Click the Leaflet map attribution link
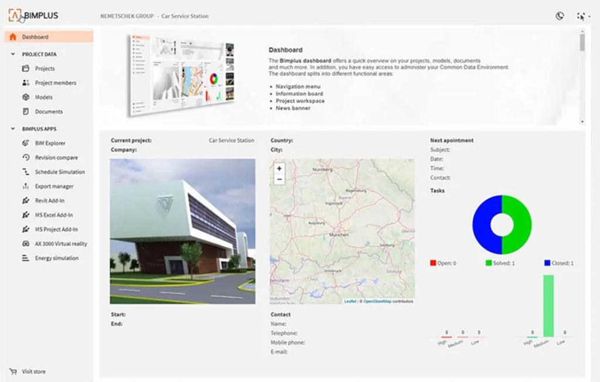 tap(350, 301)
